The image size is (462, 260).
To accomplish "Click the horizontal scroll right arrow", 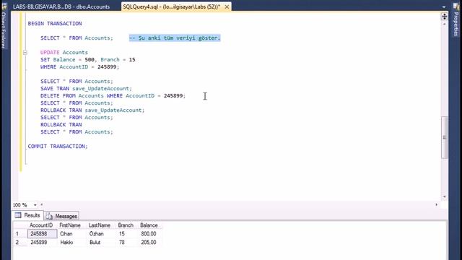I will point(436,204).
